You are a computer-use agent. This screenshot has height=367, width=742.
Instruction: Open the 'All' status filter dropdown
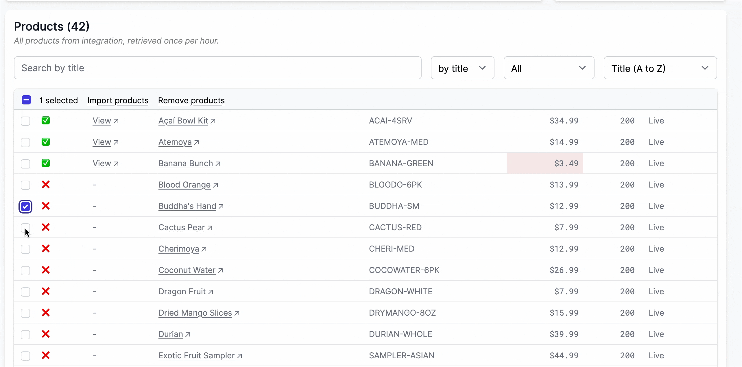point(548,68)
